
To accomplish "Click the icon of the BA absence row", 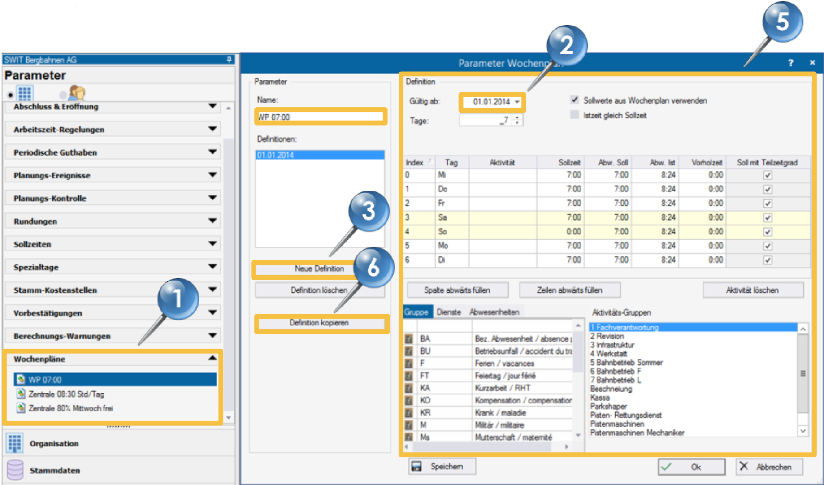I will (409, 338).
